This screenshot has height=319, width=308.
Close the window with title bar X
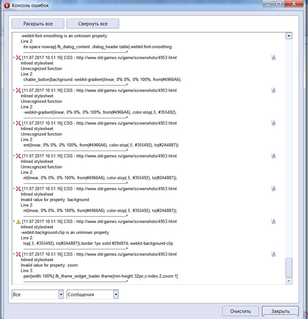(x=294, y=4)
